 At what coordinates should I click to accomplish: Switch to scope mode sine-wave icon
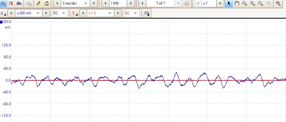(3, 3)
